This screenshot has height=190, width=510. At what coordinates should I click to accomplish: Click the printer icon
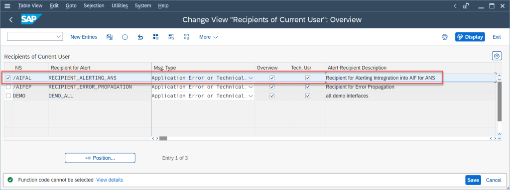[444, 37]
